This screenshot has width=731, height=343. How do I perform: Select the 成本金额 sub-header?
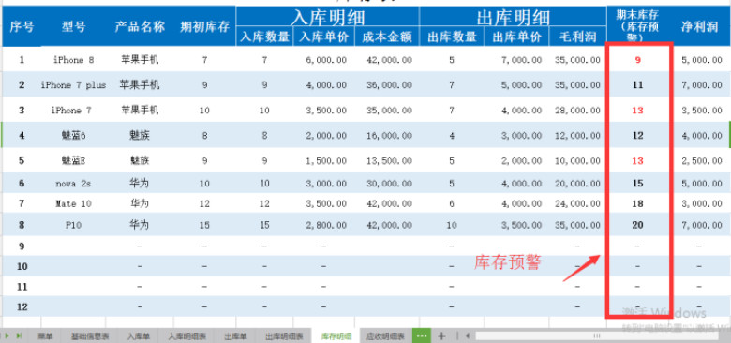(387, 37)
